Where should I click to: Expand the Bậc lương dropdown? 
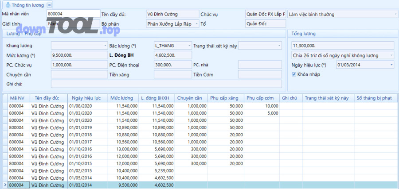[x=189, y=46]
